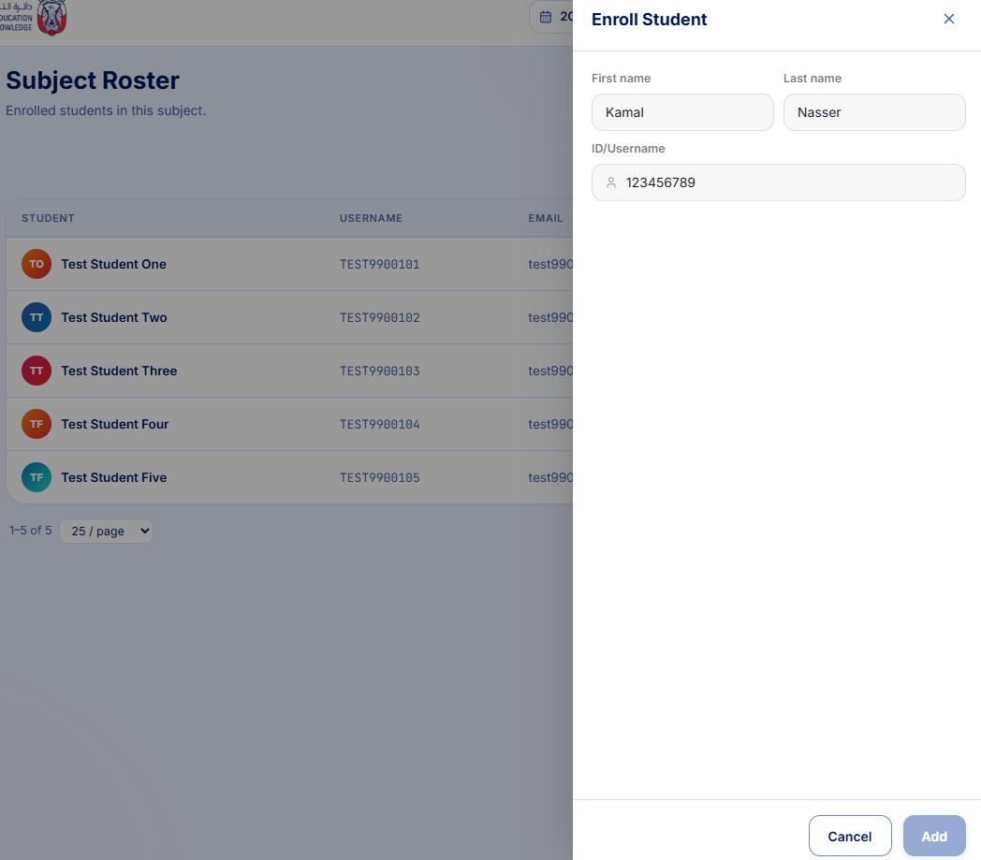Select the Test Student Five name
Screen dimensions: 981x860
114,477
